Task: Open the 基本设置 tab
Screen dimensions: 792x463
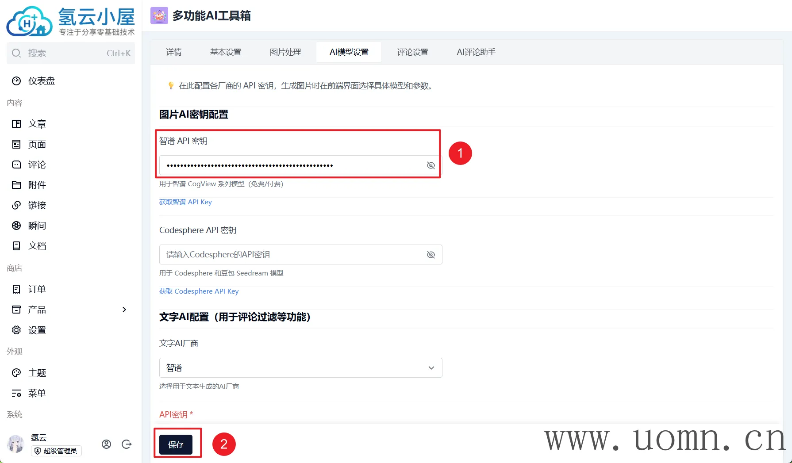Action: pos(226,52)
